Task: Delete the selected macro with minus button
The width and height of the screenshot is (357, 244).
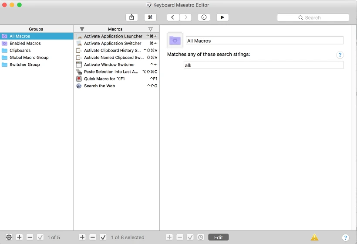Action: pos(93,237)
